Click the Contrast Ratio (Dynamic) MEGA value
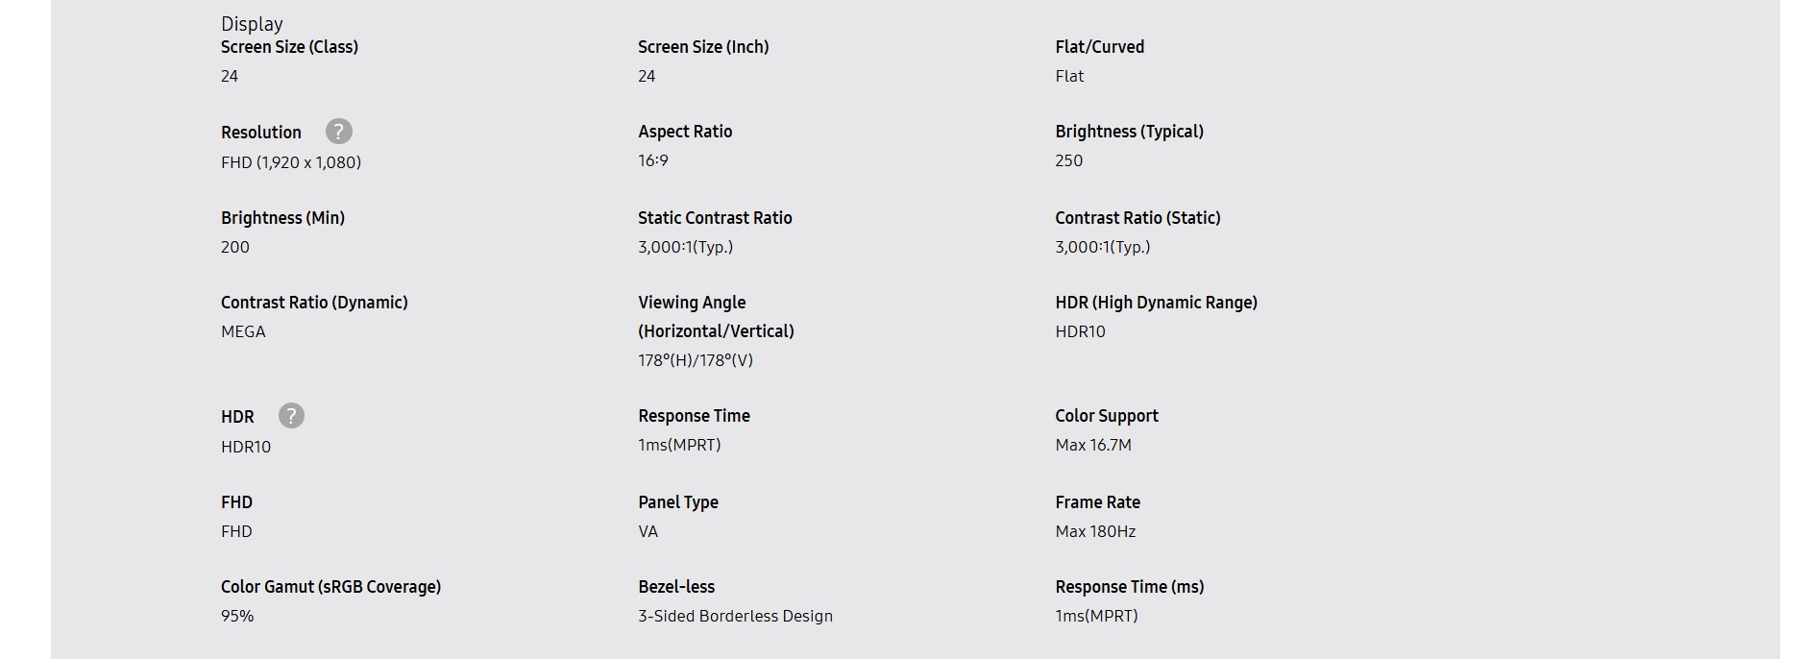The image size is (1809, 659). pyautogui.click(x=243, y=331)
